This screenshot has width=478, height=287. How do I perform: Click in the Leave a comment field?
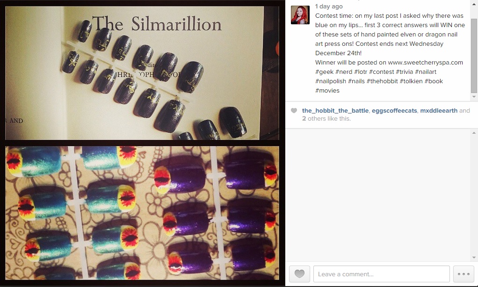point(381,274)
